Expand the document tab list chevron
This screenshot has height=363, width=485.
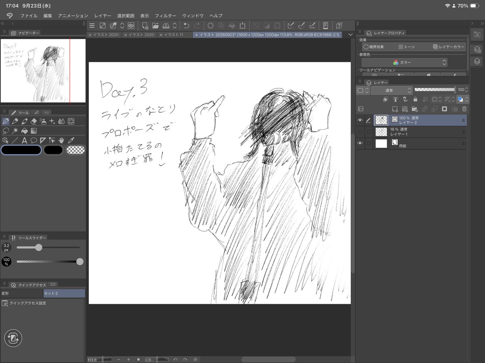point(350,35)
